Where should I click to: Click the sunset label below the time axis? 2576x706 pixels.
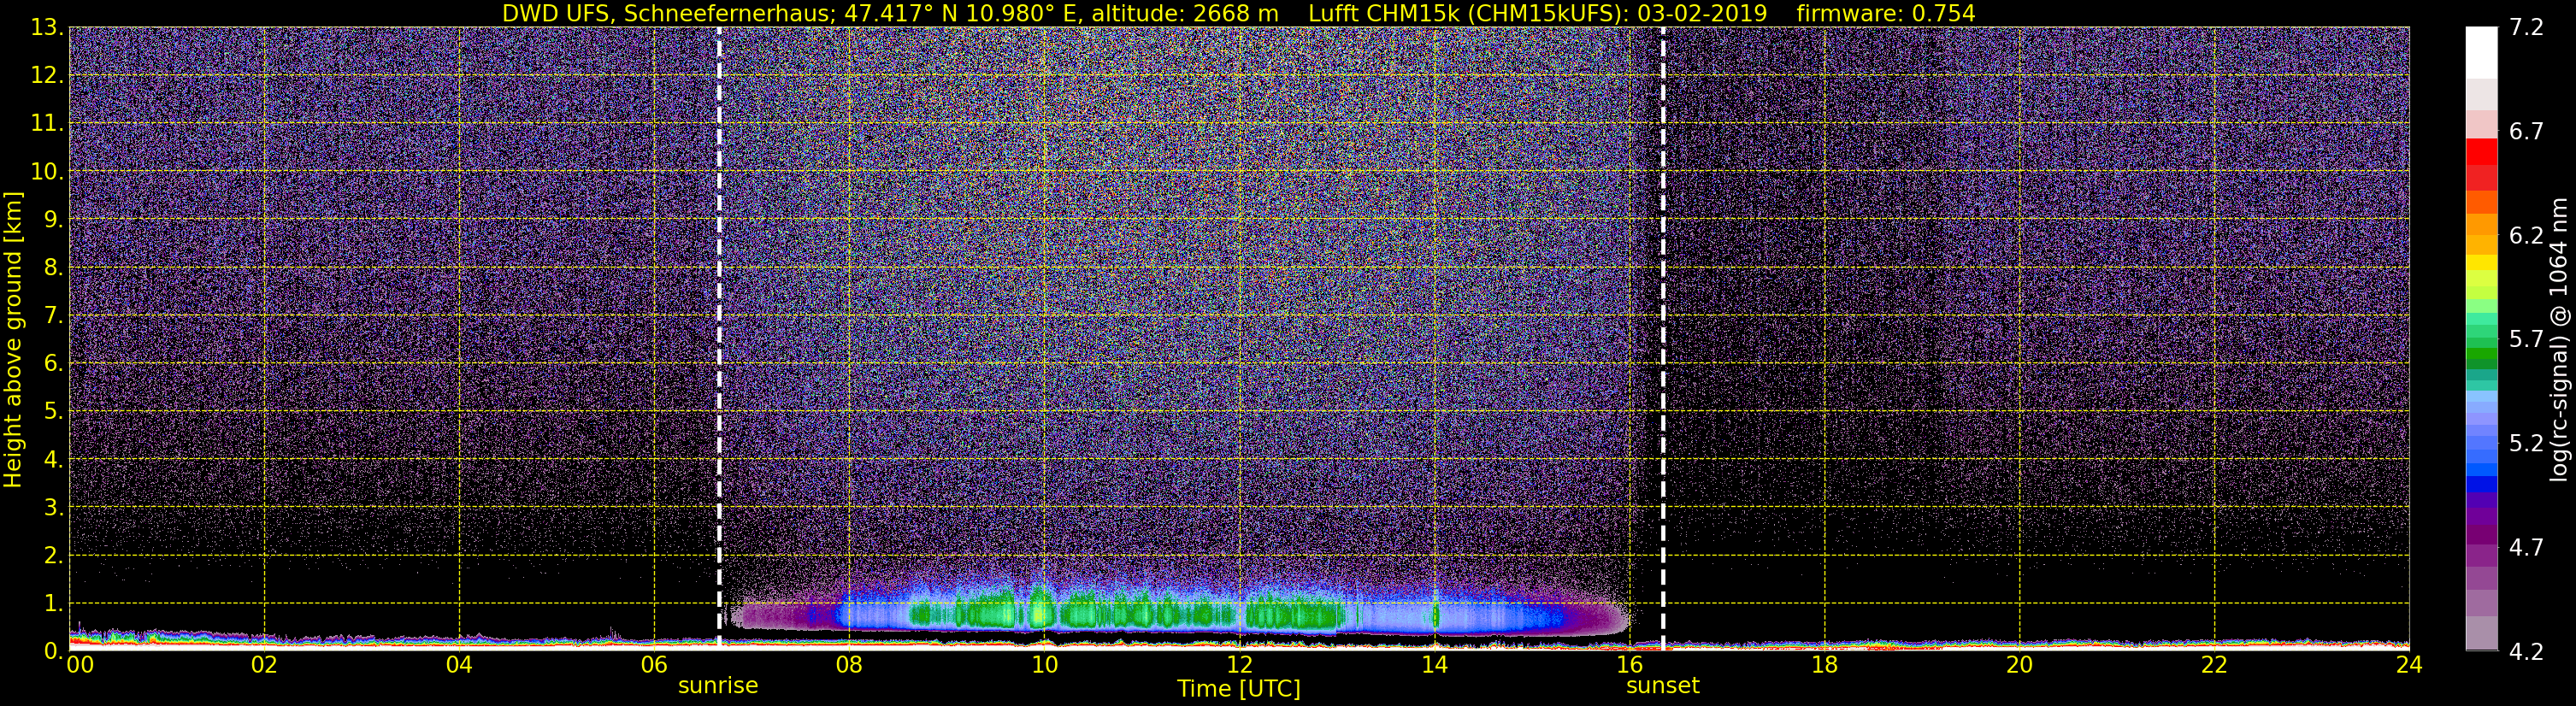click(x=1662, y=686)
